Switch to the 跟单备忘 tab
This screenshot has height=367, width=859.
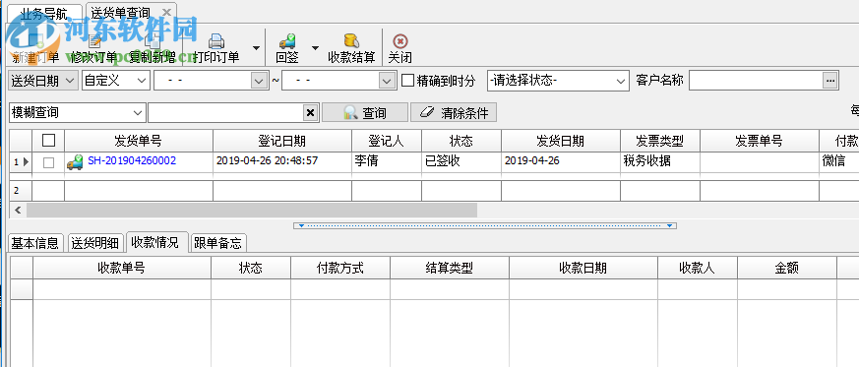coord(219,243)
